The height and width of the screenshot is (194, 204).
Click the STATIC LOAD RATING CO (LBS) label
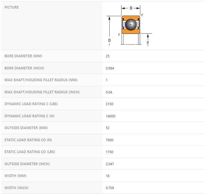pos(30,152)
